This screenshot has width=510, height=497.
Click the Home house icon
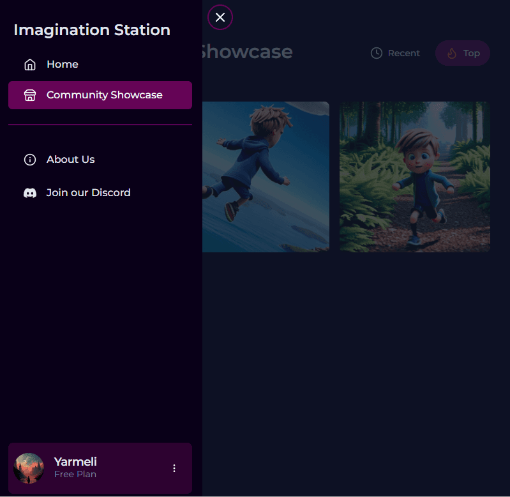(29, 65)
